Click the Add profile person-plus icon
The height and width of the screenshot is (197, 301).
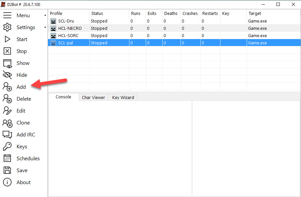[7, 87]
